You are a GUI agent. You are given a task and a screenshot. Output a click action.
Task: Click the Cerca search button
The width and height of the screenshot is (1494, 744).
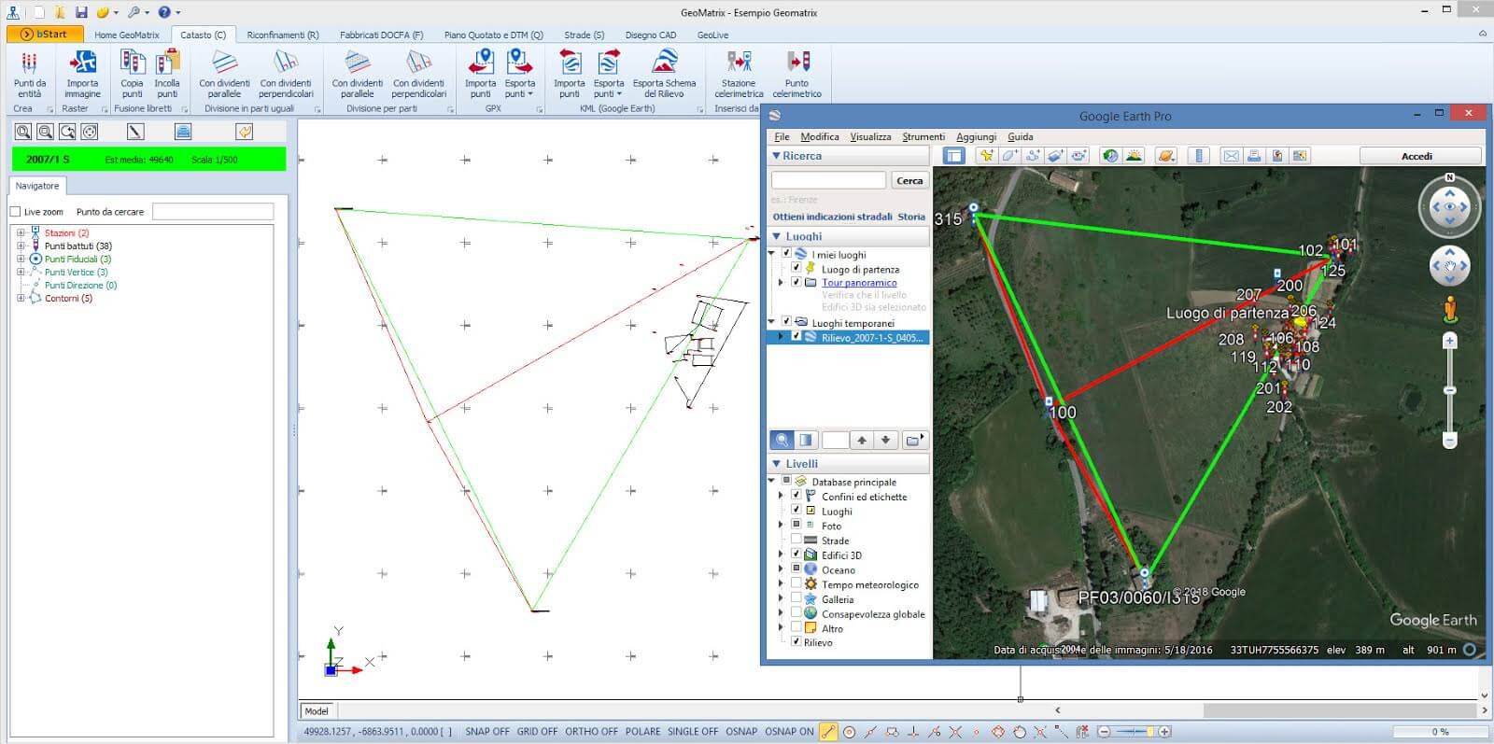pos(909,180)
